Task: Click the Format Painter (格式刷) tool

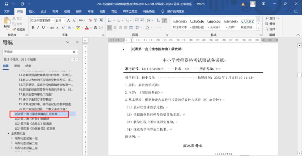Action: click(19, 29)
